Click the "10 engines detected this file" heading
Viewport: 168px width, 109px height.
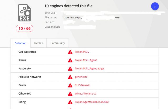click(x=68, y=6)
